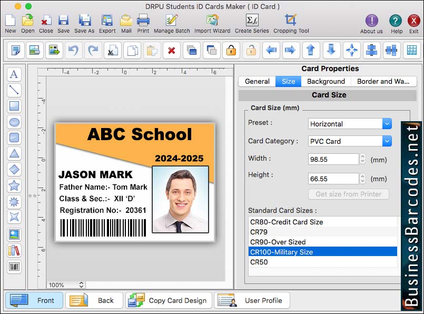Select CR90-Over Sized
The image size is (424, 314).
coord(322,242)
